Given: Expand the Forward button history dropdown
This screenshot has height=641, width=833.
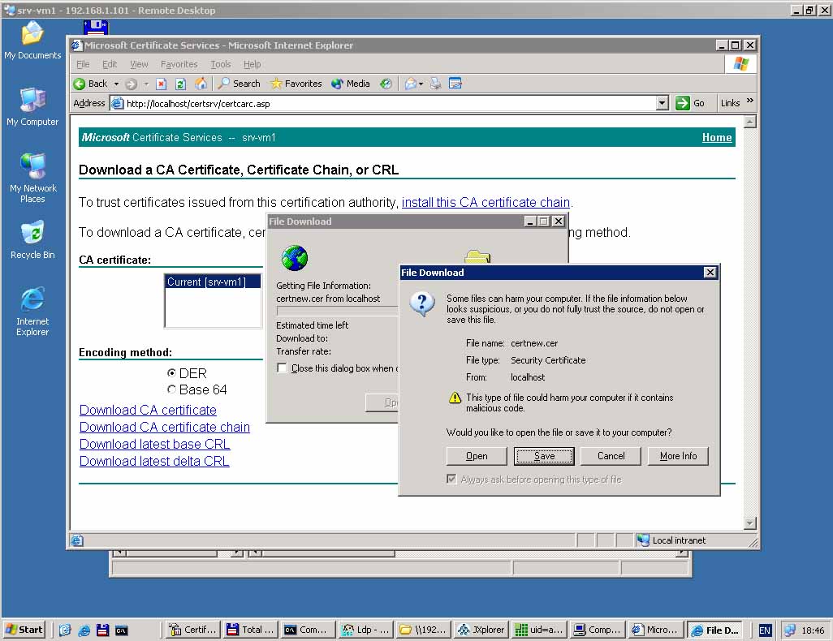Looking at the screenshot, I should 146,84.
